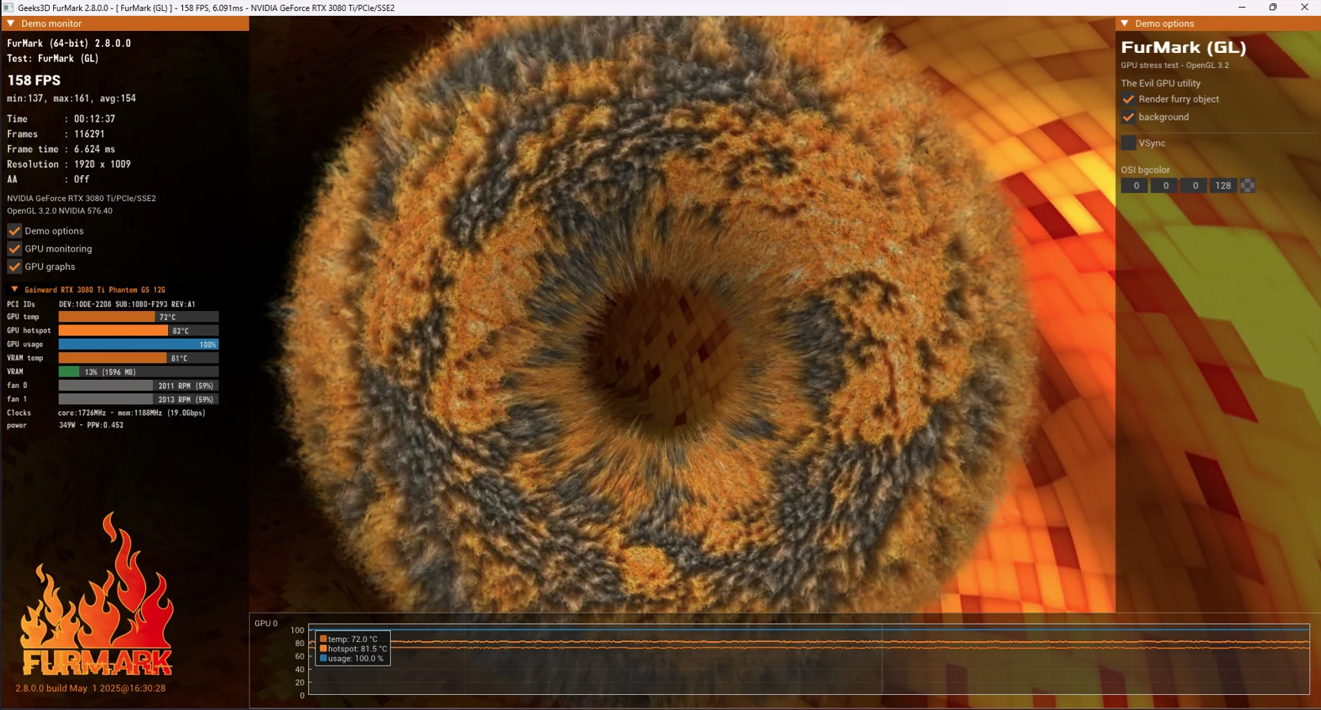
Task: Click the fan 0 bar showing 2011 RPM
Action: [x=138, y=385]
